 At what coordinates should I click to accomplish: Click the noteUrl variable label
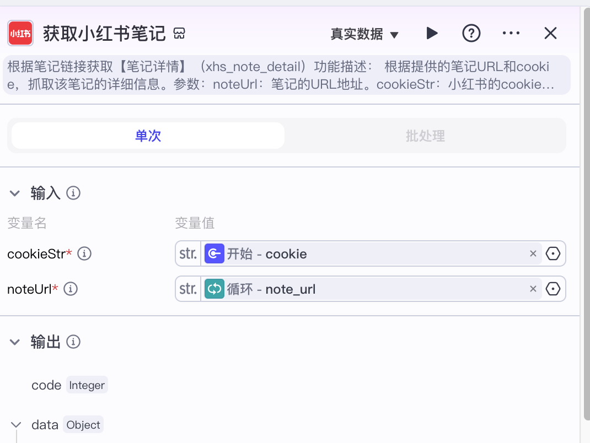pos(29,289)
